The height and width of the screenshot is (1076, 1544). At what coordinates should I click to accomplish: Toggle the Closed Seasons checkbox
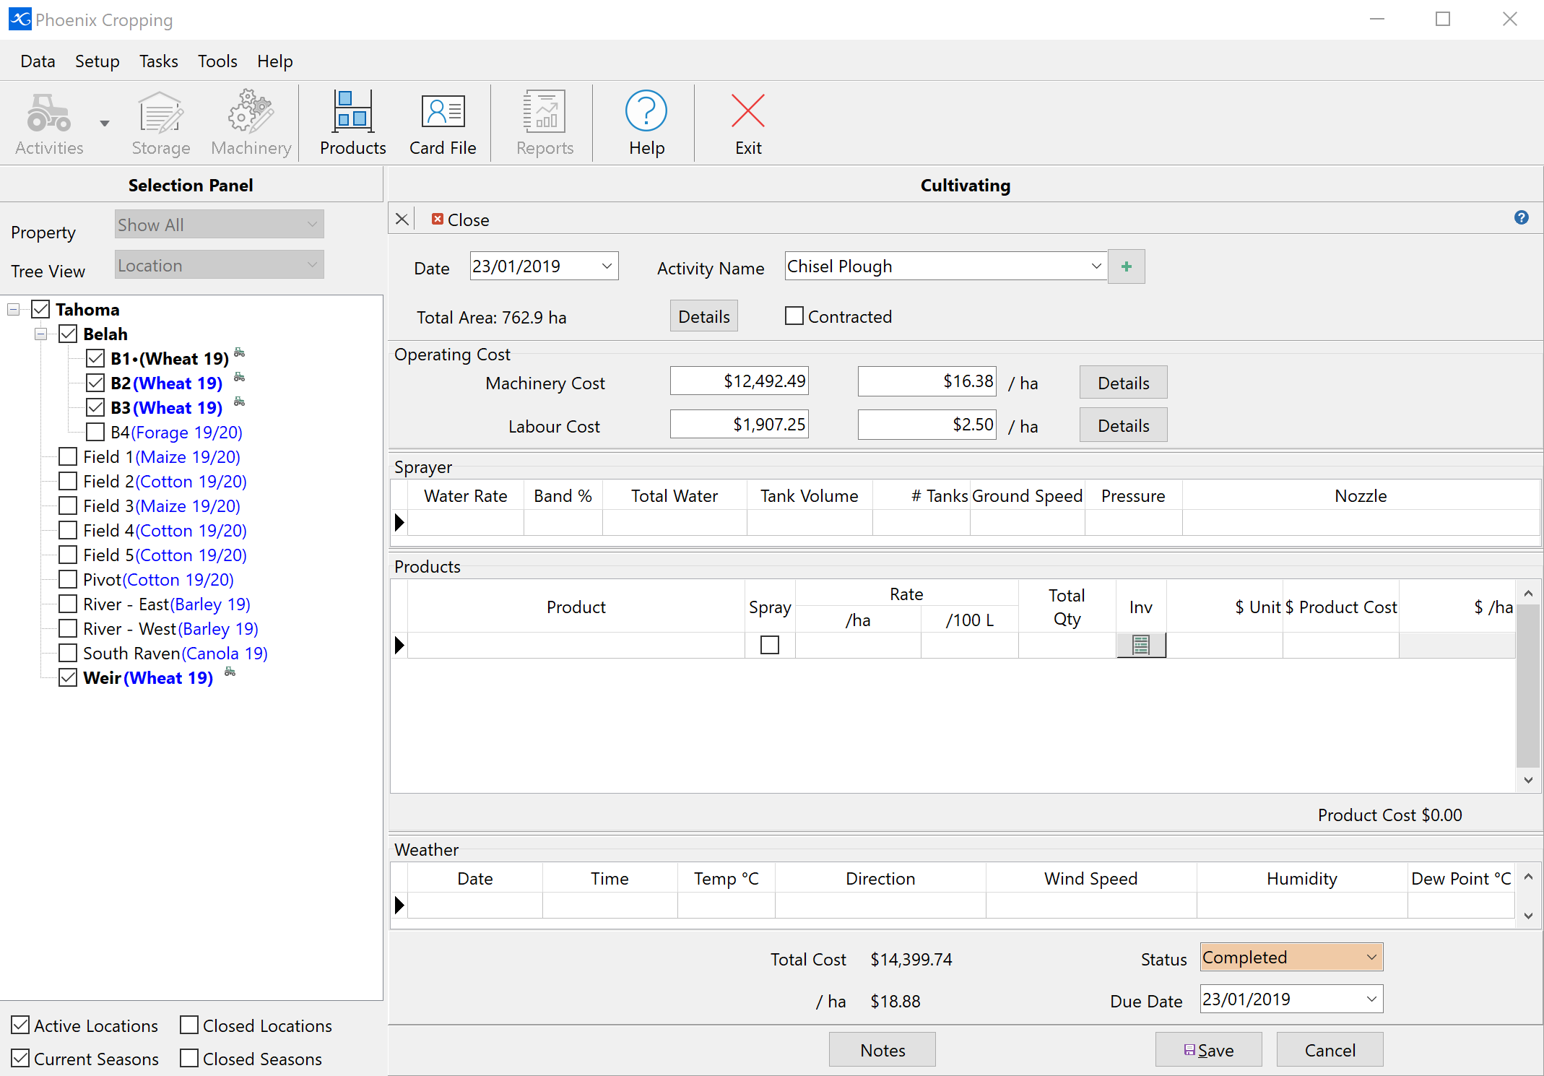pyautogui.click(x=189, y=1059)
